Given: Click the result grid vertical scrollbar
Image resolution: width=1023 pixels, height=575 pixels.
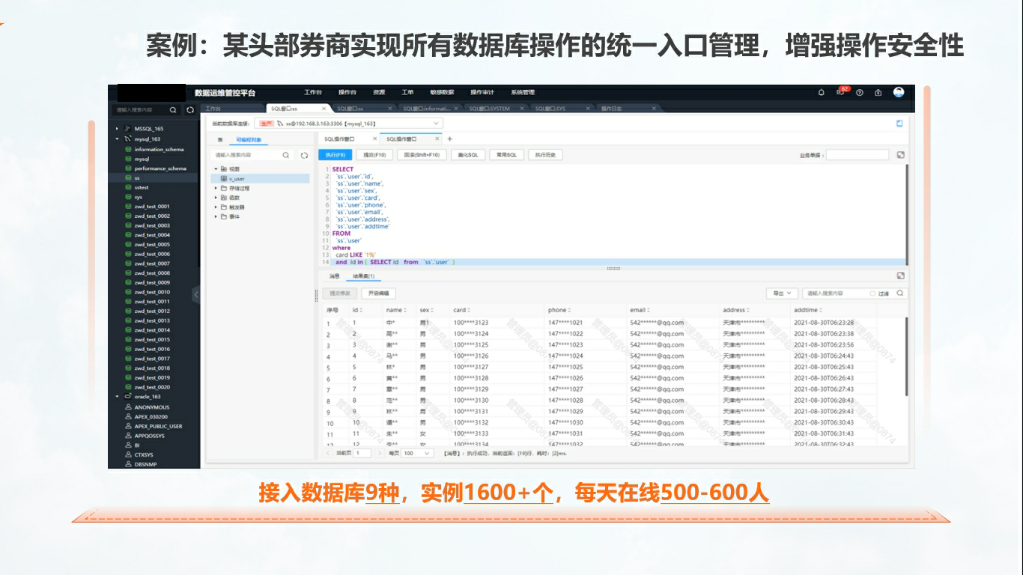Looking at the screenshot, I should pos(907,356).
